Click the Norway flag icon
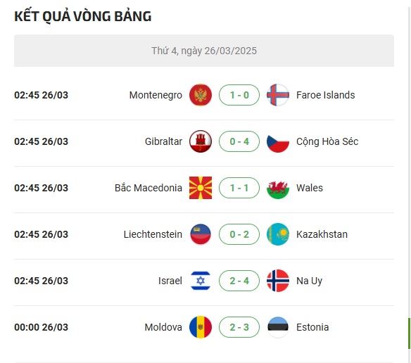The height and width of the screenshot is (363, 411). pos(278,281)
